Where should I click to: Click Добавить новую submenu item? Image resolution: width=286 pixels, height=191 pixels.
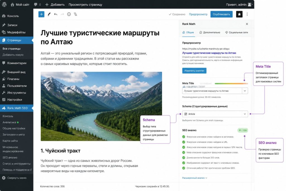pos(13,55)
